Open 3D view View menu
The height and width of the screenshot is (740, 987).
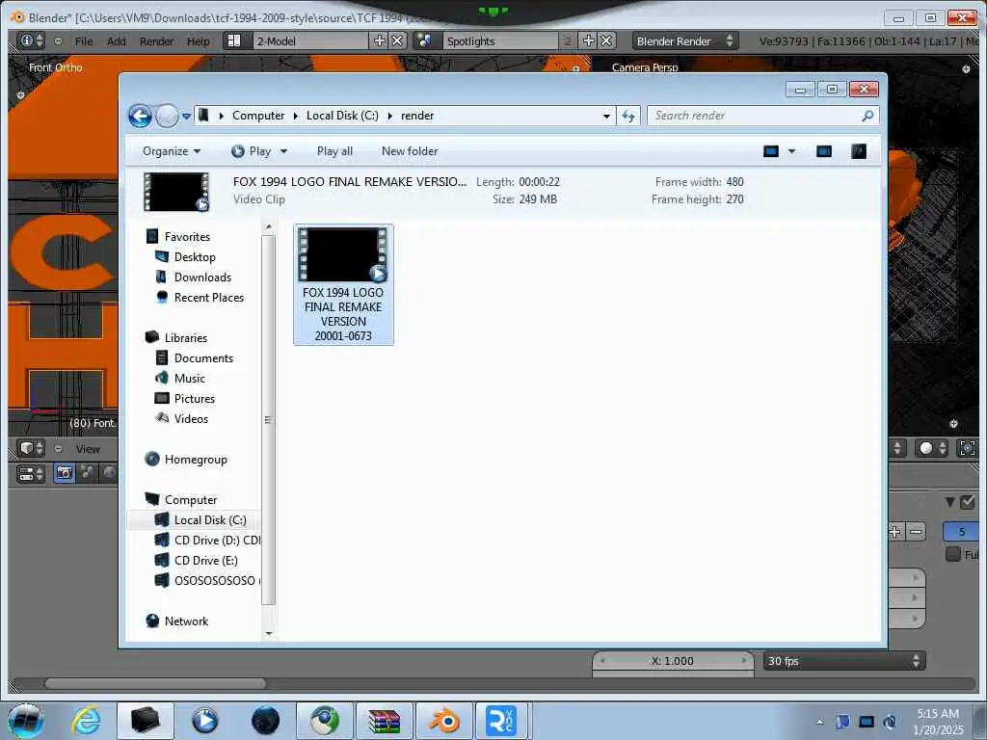(x=88, y=449)
